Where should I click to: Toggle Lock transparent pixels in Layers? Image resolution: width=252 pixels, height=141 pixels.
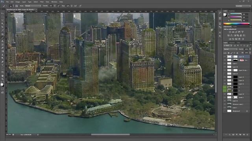pyautogui.click(x=228, y=53)
